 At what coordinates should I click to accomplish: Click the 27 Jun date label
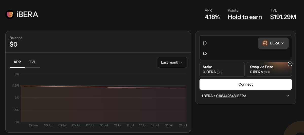click(x=33, y=125)
